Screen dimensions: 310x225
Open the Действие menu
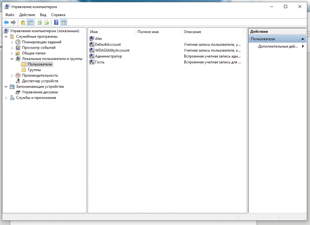coord(27,15)
